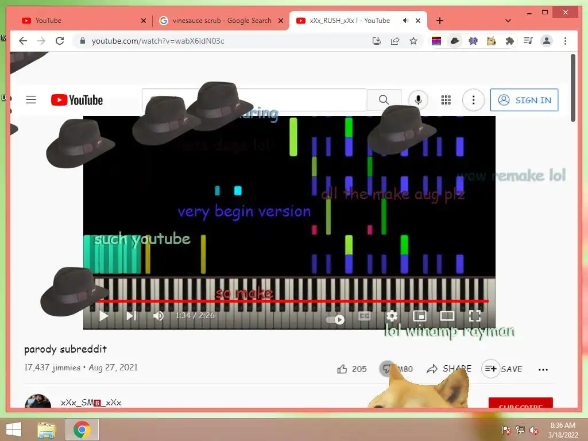Toggle closed captions on the player

click(x=364, y=316)
